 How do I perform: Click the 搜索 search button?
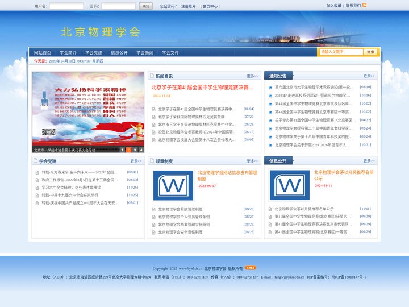pyautogui.click(x=370, y=52)
